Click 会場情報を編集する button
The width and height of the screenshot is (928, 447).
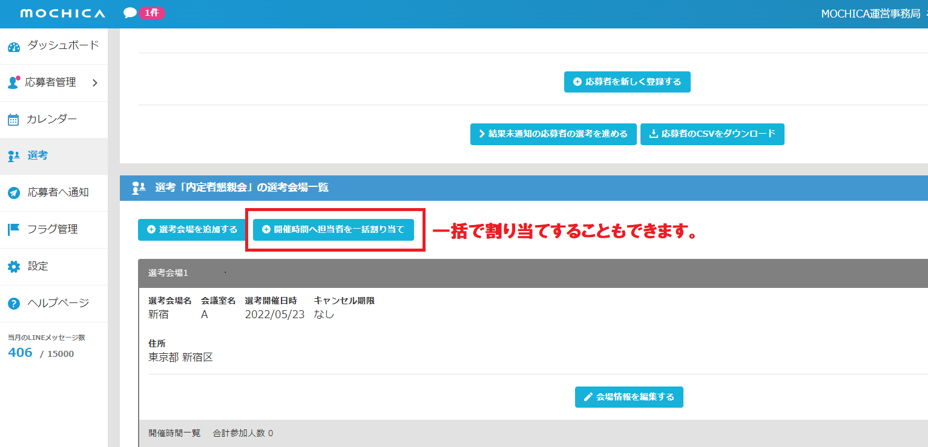(629, 397)
